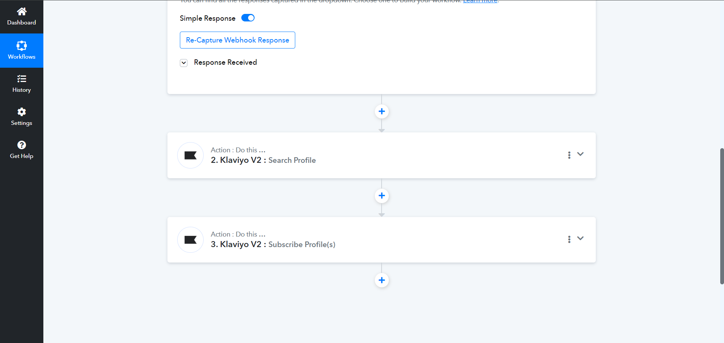The width and height of the screenshot is (724, 343).
Task: Click the Klaviyo icon on step 3
Action: point(190,240)
